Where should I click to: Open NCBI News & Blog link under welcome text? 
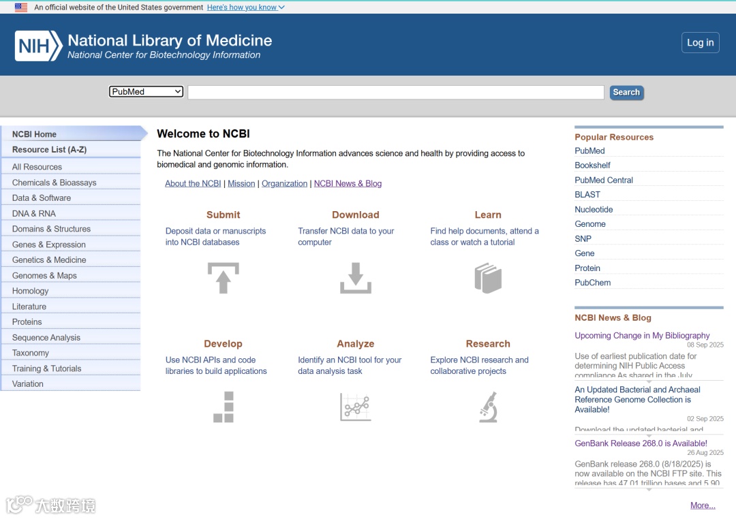(x=348, y=183)
